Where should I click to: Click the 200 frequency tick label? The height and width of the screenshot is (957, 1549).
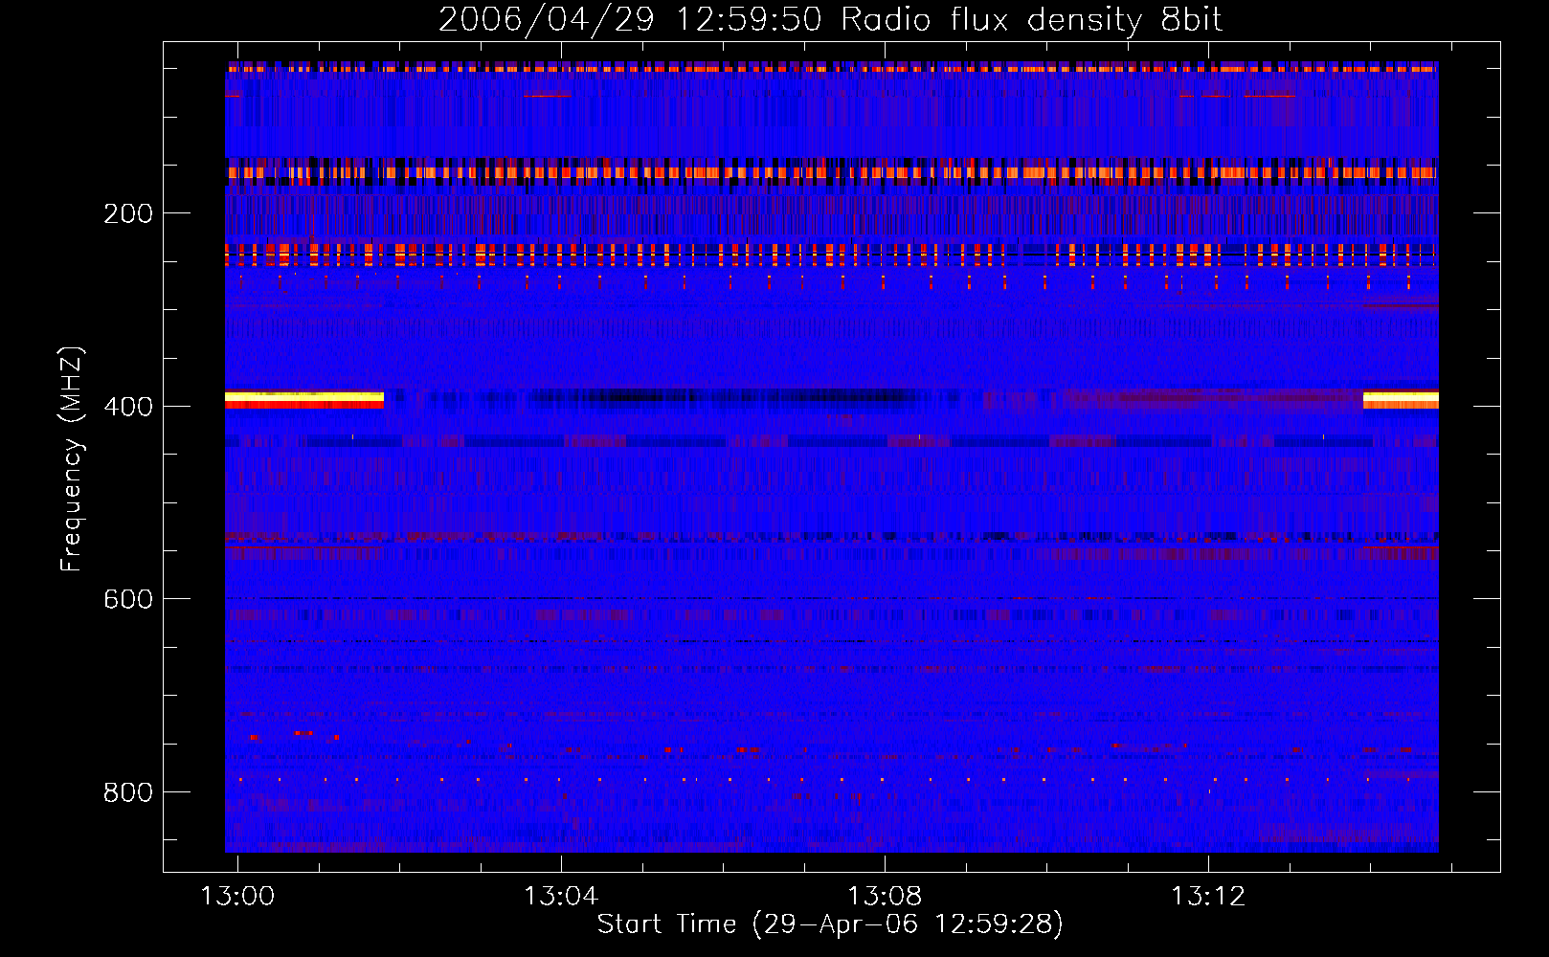point(128,213)
